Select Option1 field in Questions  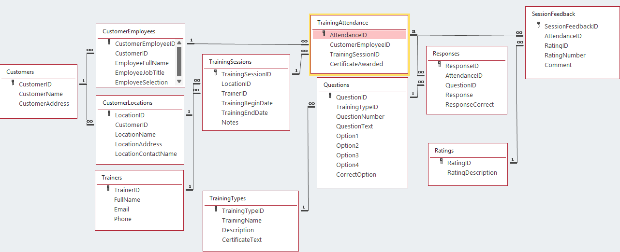[x=347, y=136]
